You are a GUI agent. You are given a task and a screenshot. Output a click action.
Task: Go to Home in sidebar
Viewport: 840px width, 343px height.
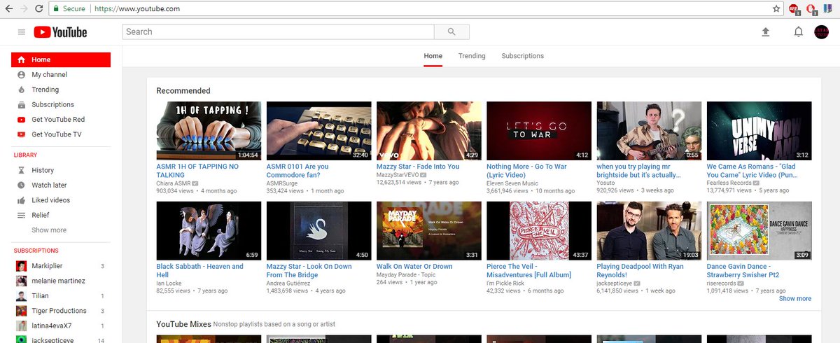(x=61, y=60)
